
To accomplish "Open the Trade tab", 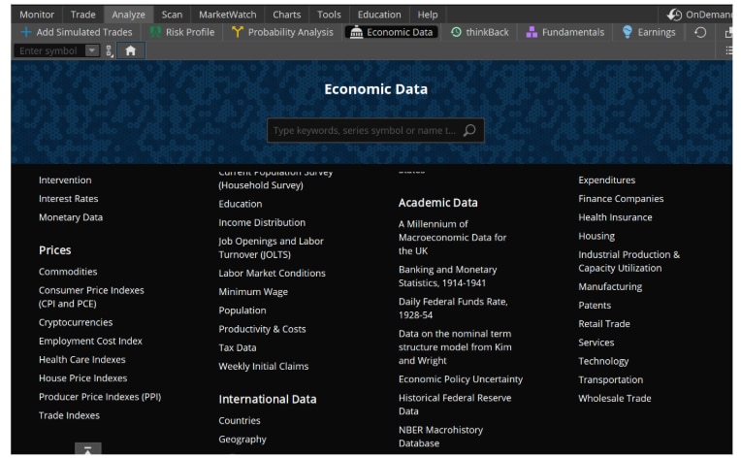I will pyautogui.click(x=82, y=15).
